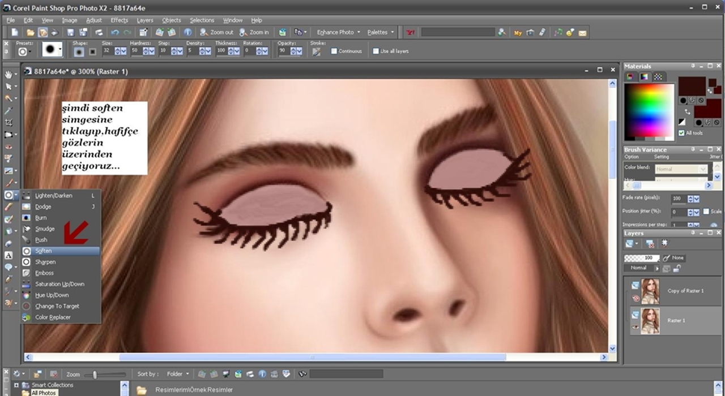Image resolution: width=725 pixels, height=396 pixels.
Task: Click the Red Eye tool icon
Action: tap(8, 147)
